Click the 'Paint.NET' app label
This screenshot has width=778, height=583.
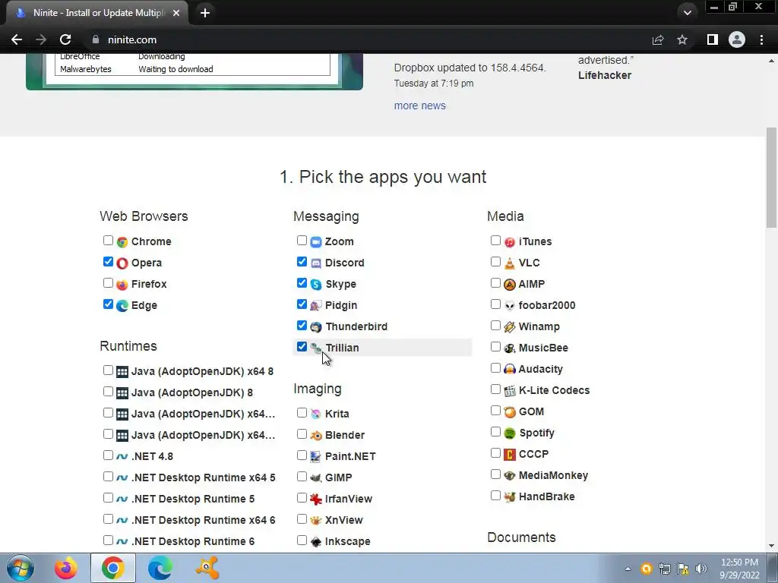click(x=350, y=456)
